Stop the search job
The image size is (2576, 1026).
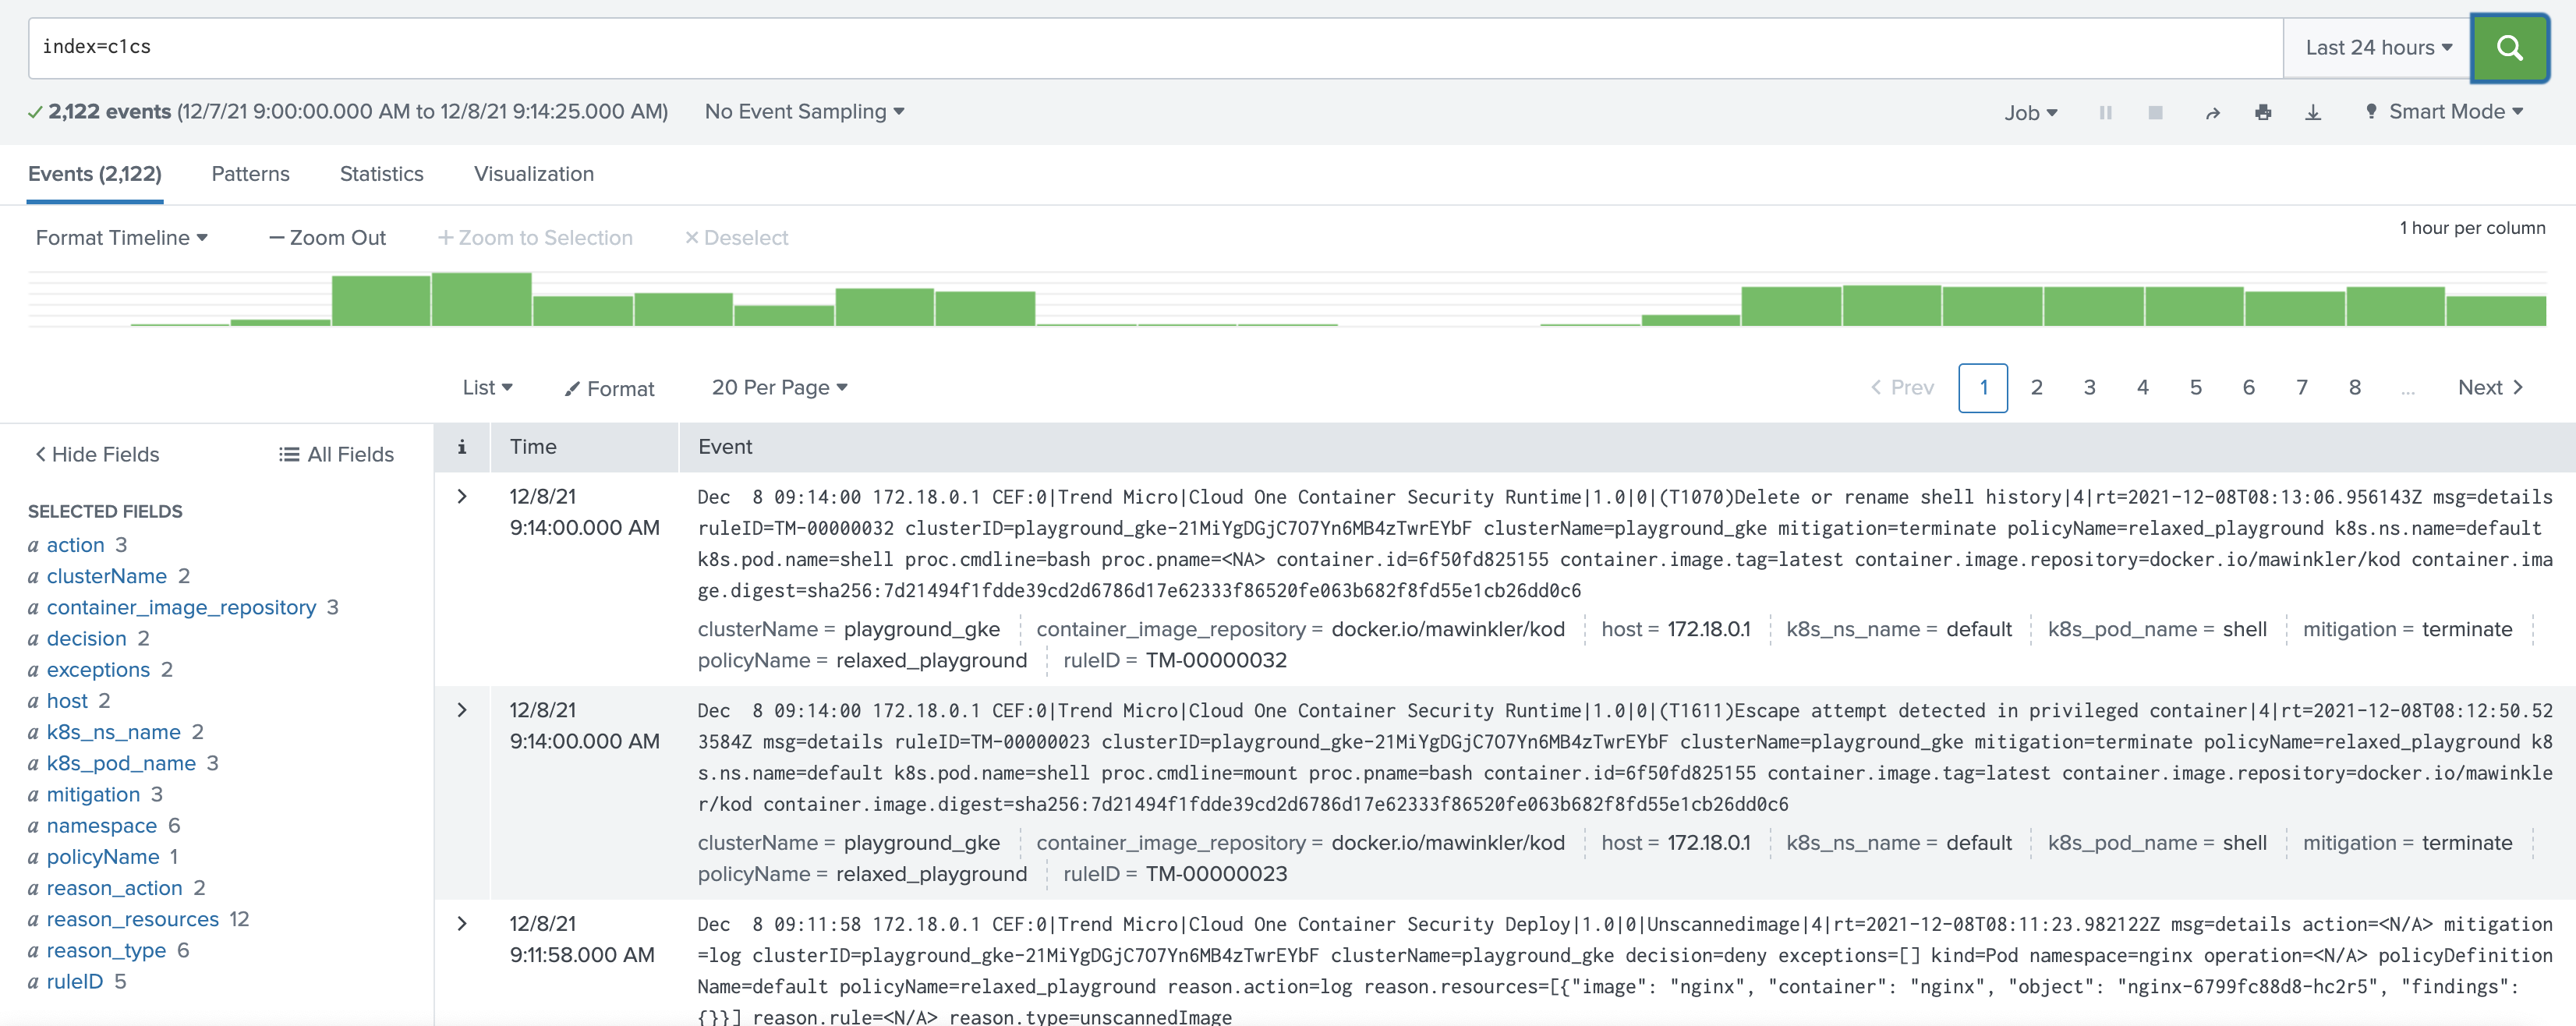point(2155,113)
